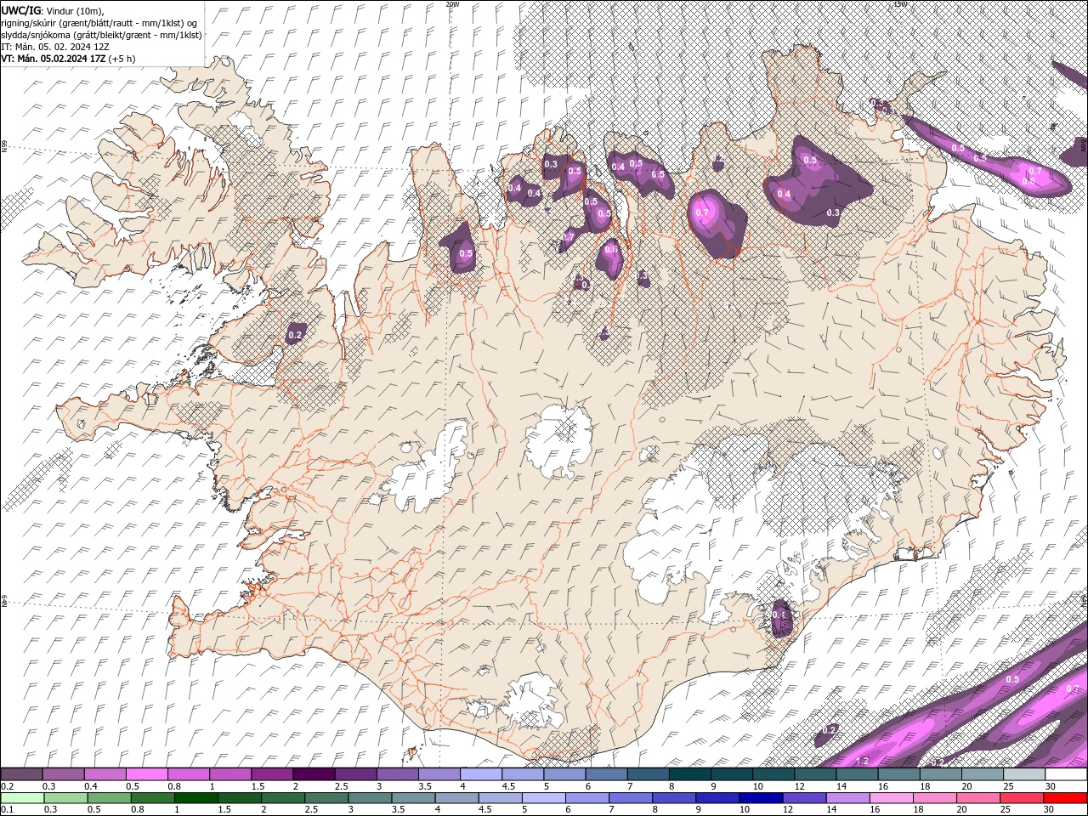
Task: Click the 'VT: Mán. 05.02.2024 17Z' valid time
Action: pyautogui.click(x=54, y=59)
